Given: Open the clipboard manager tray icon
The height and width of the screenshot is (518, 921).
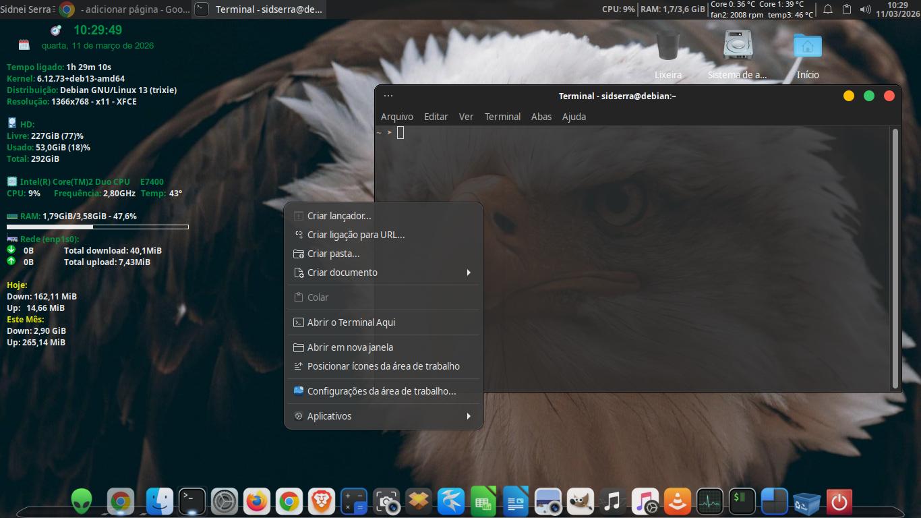Looking at the screenshot, I should pyautogui.click(x=847, y=9).
